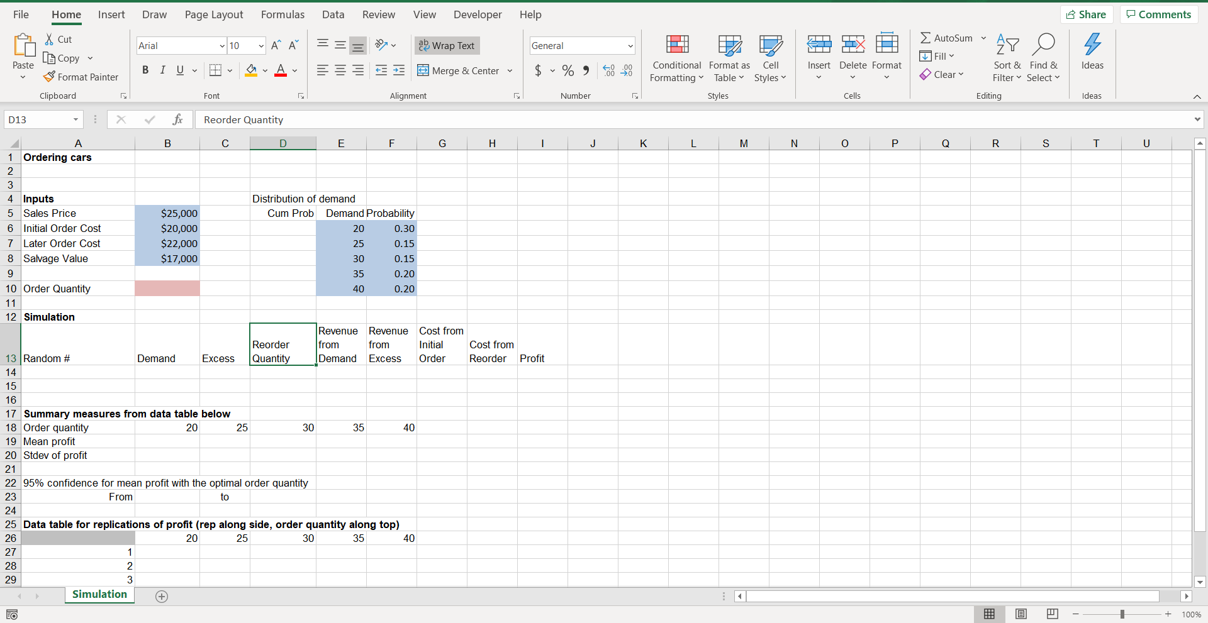The image size is (1208, 623).
Task: Click the Ideas lightning icon
Action: (x=1093, y=44)
